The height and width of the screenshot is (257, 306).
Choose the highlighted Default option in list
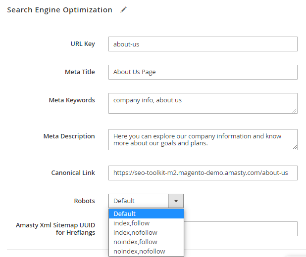[x=146, y=214]
